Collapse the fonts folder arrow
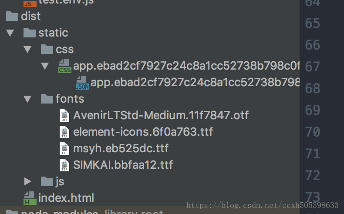This screenshot has width=344, height=214. click(x=28, y=99)
